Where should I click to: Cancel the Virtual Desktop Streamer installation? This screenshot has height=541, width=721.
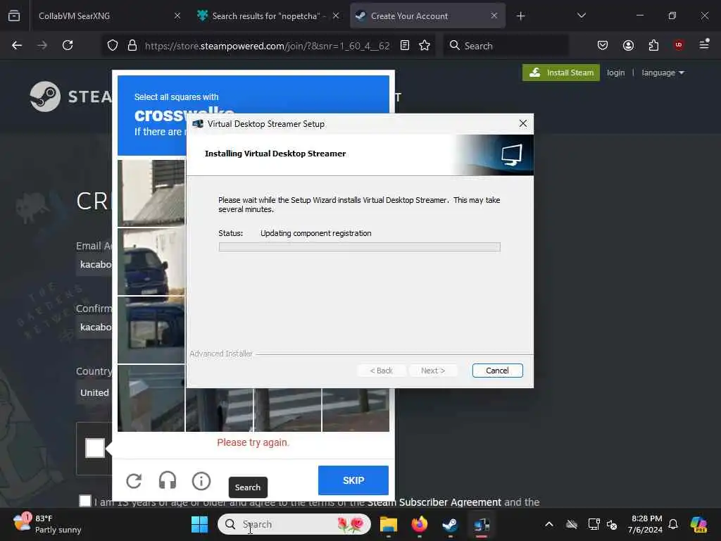point(498,371)
